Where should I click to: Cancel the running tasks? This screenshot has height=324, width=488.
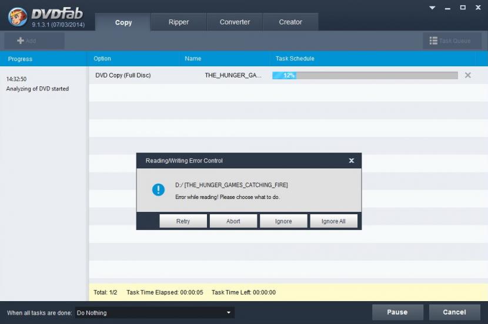point(454,312)
